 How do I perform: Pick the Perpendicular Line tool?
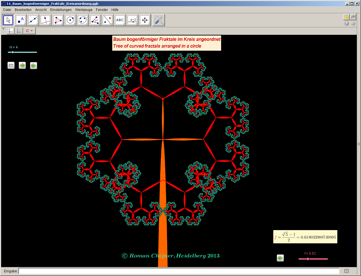click(x=45, y=20)
